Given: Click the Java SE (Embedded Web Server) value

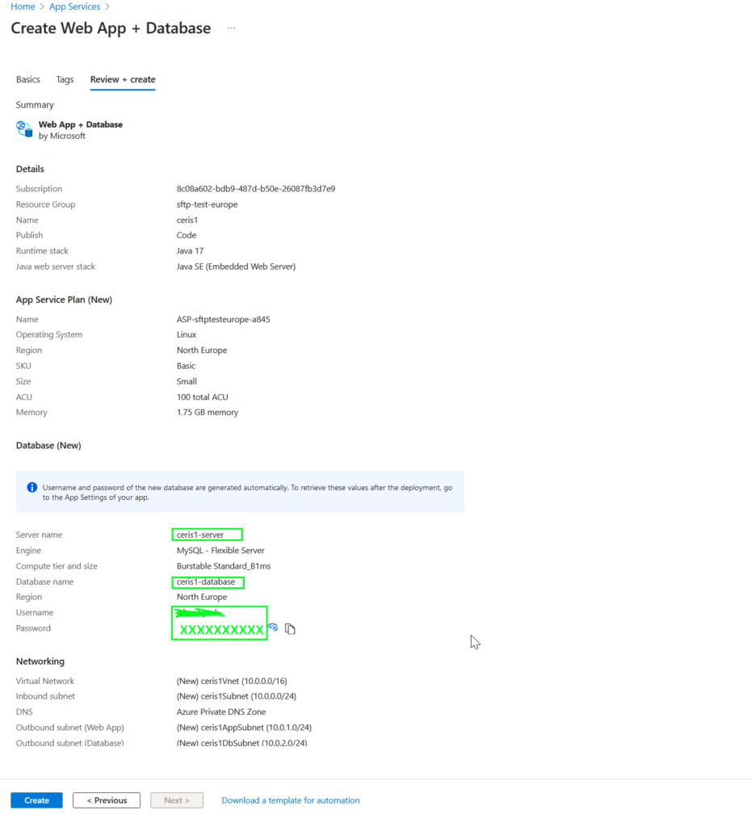Looking at the screenshot, I should pos(236,267).
